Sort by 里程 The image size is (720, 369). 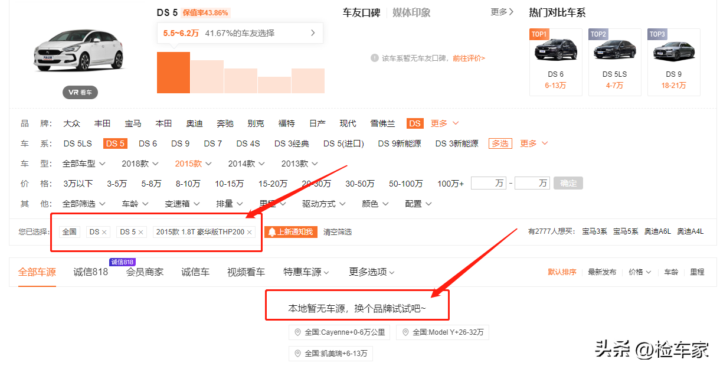coord(697,272)
